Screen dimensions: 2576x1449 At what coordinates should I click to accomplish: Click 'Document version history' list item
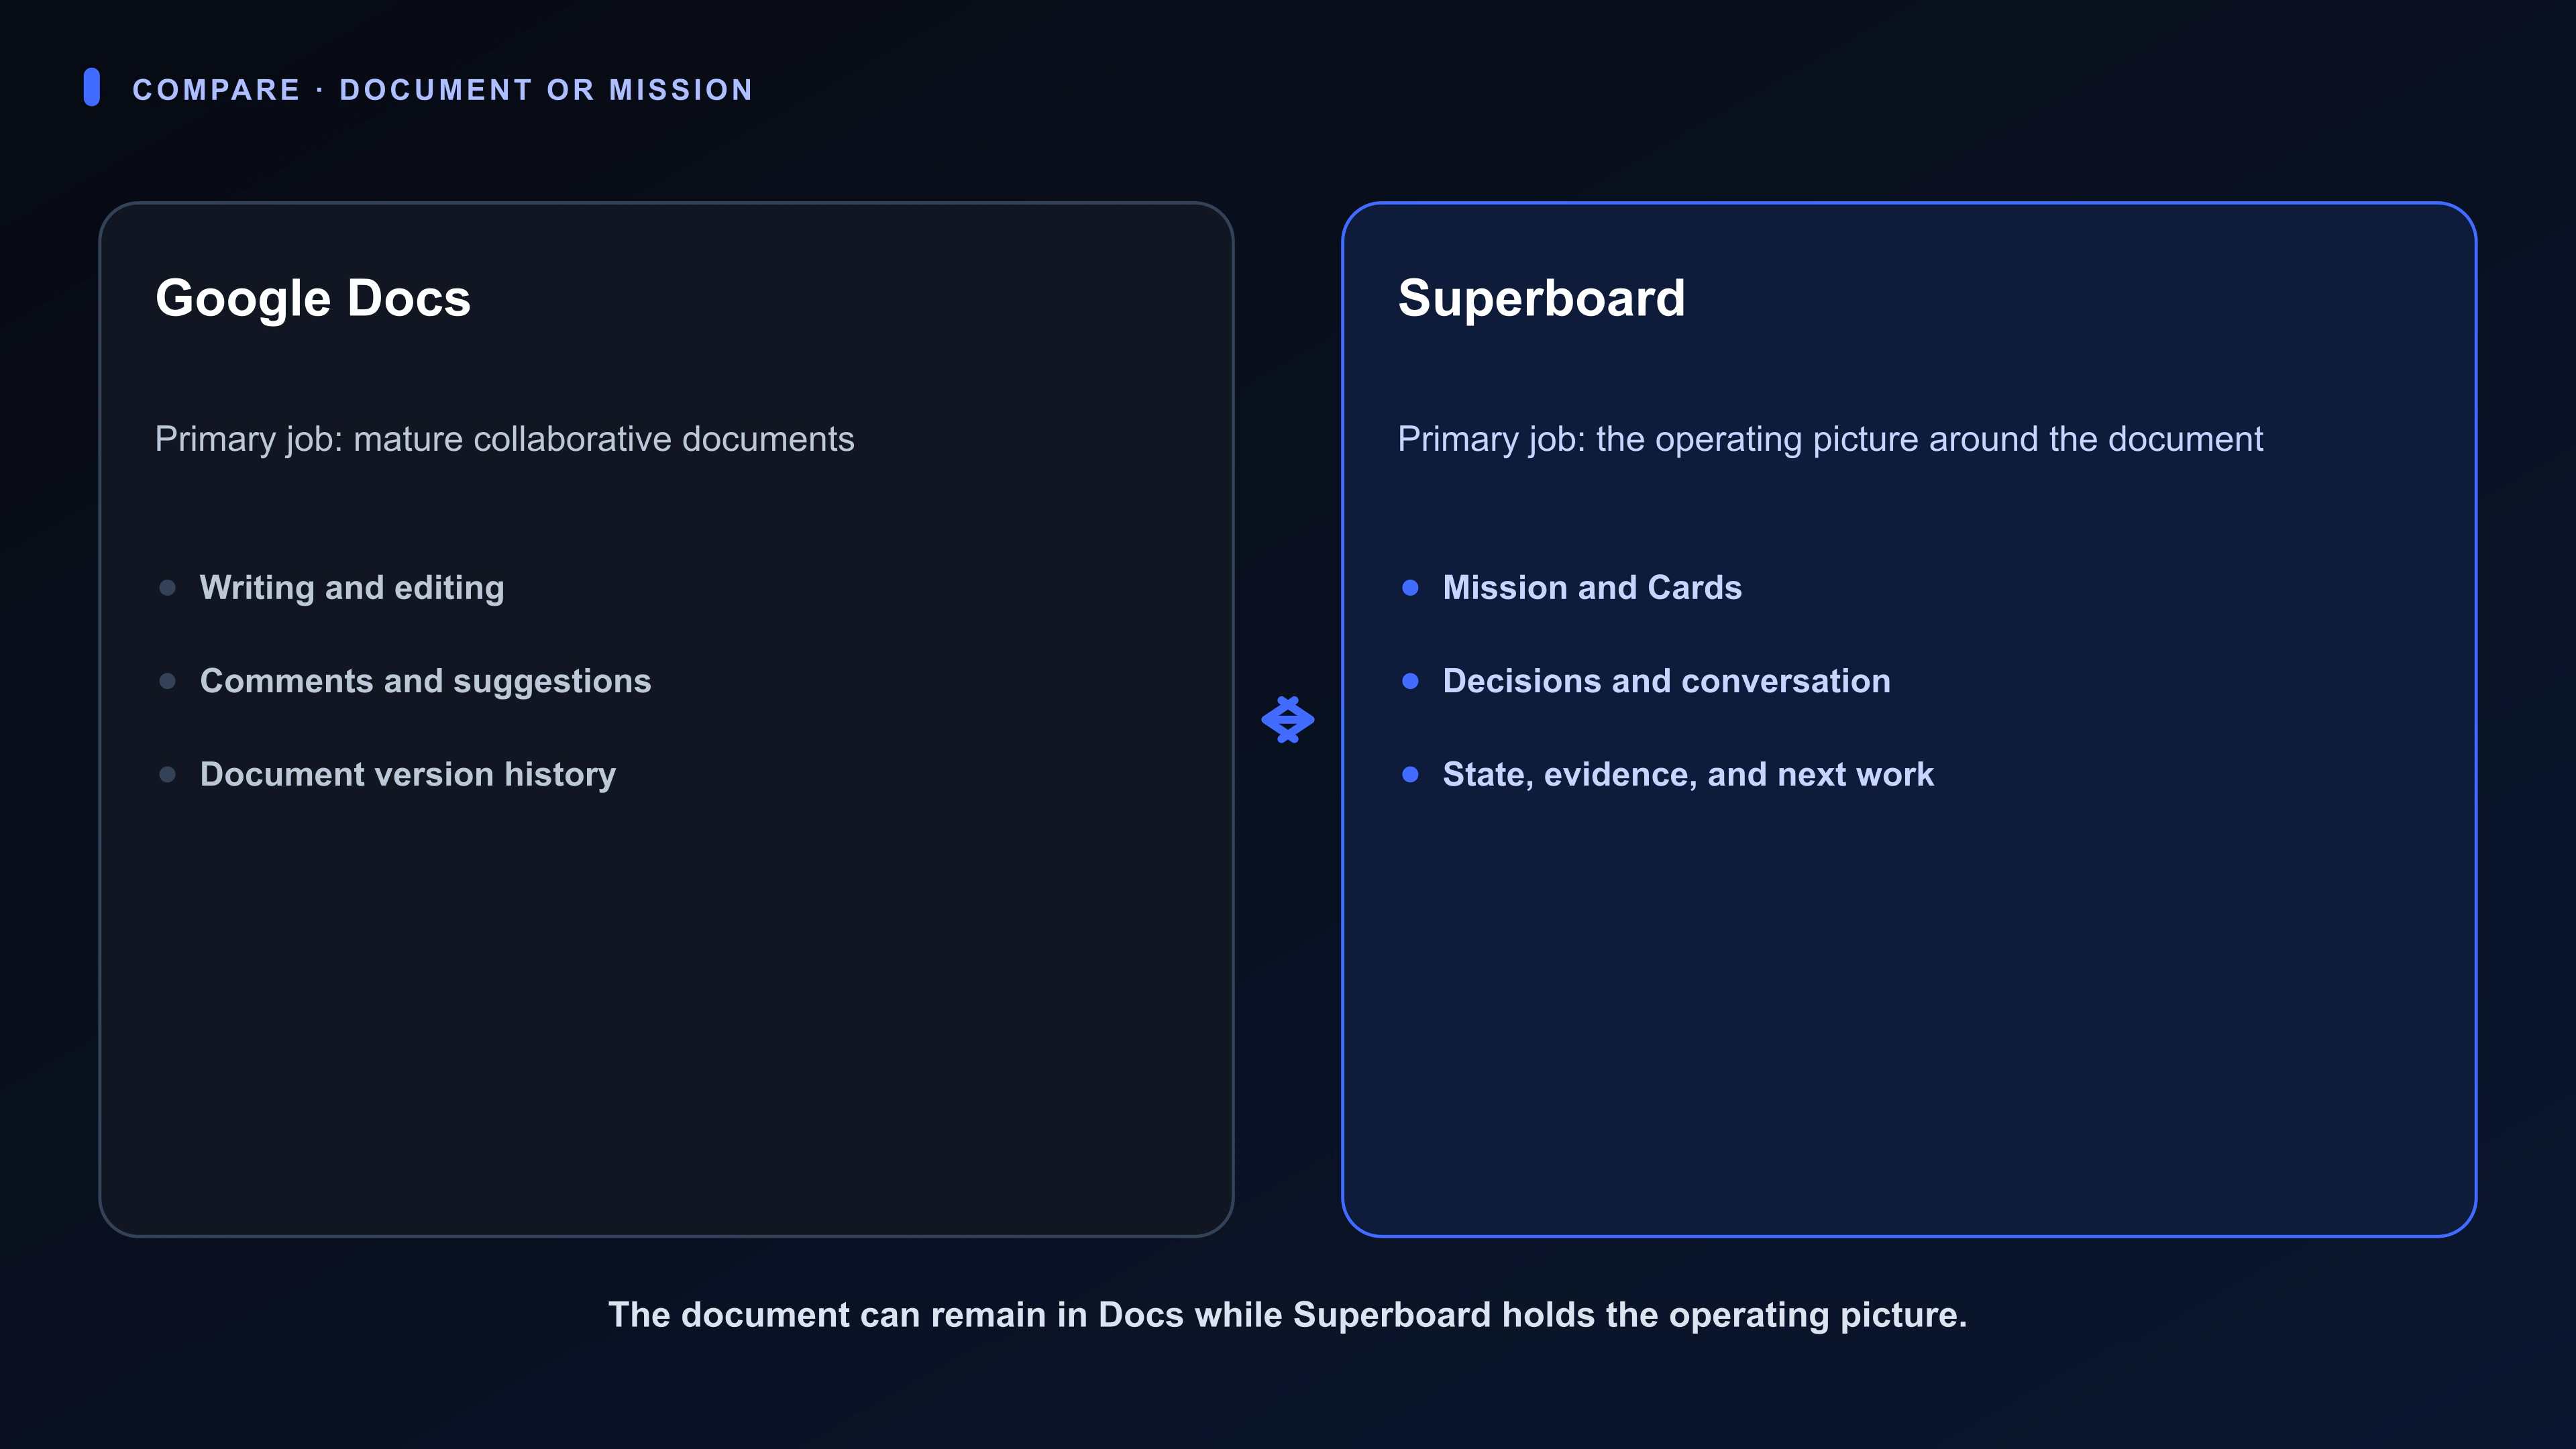click(x=408, y=775)
